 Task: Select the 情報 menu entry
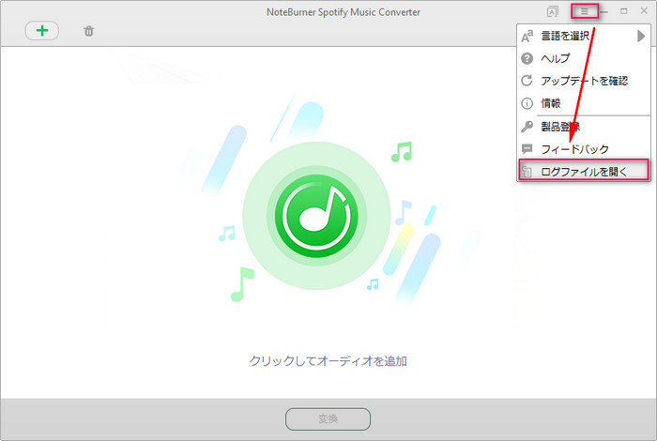[583, 103]
